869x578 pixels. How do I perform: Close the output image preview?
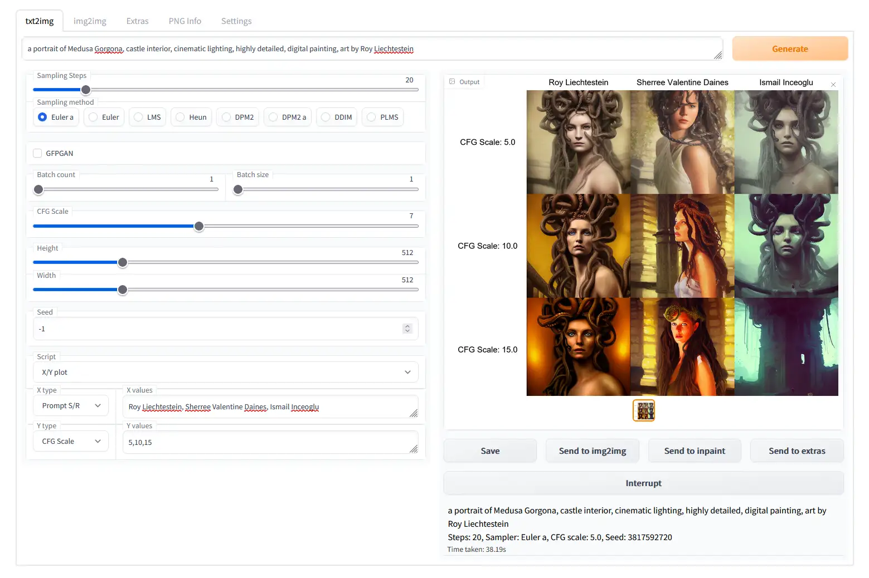coord(833,85)
